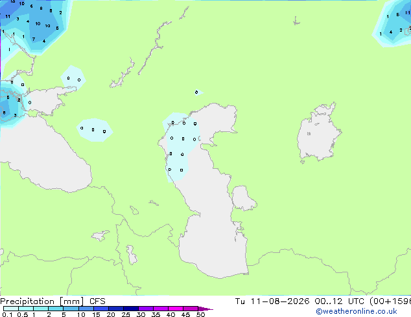Select the 0.5–1 mm legend swatch
Viewport: 411px width, 317px height.
[x=26, y=309]
